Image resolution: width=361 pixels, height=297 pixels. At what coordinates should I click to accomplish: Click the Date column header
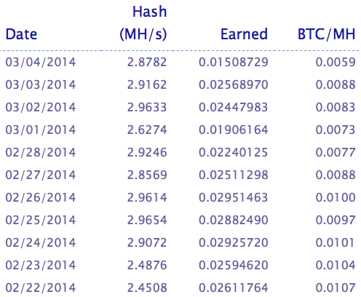click(21, 34)
